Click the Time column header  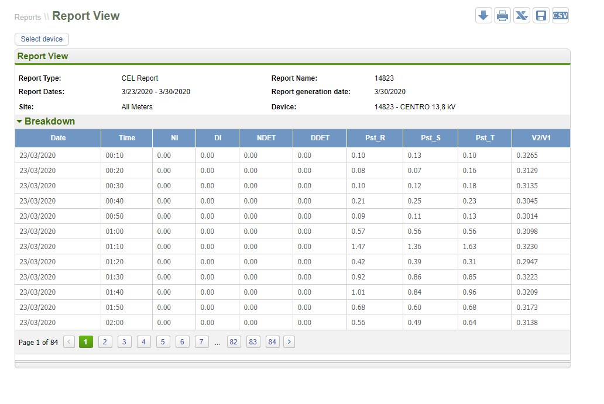click(x=126, y=138)
